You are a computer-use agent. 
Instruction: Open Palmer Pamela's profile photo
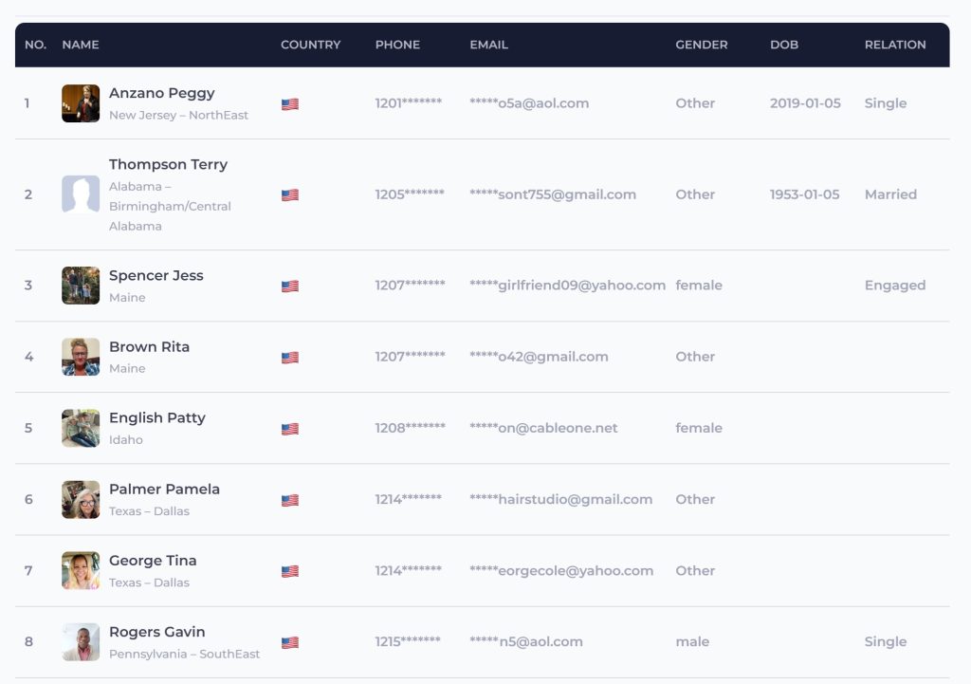pos(81,499)
